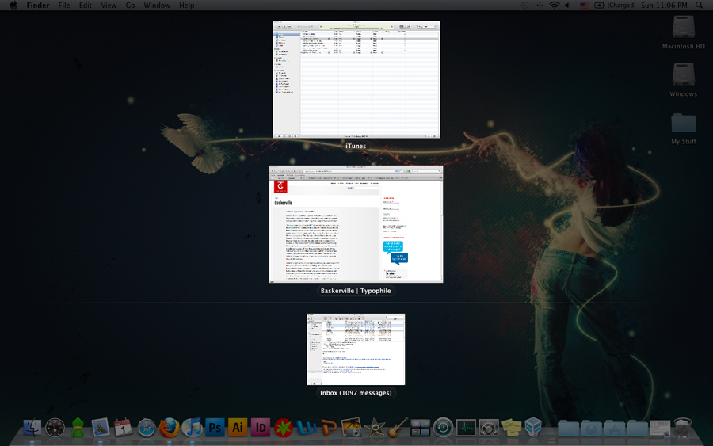Open the Applications folder stack in dock
The image size is (713, 446).
pos(614,429)
